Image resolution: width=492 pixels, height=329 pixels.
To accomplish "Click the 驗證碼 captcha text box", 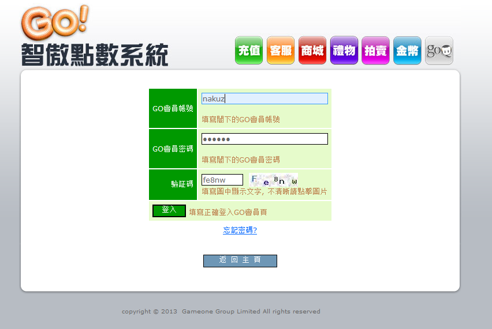I will pos(222,180).
